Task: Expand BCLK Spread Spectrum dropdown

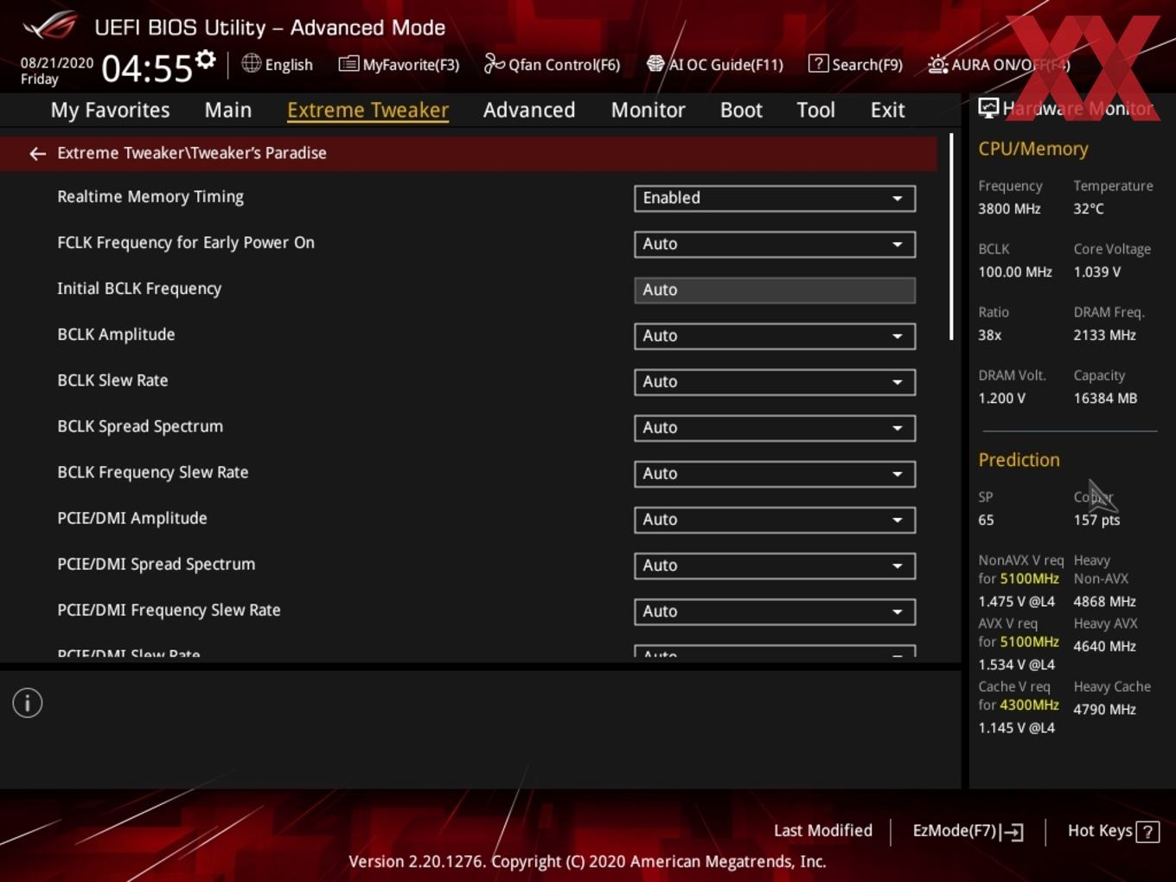Action: (x=775, y=427)
